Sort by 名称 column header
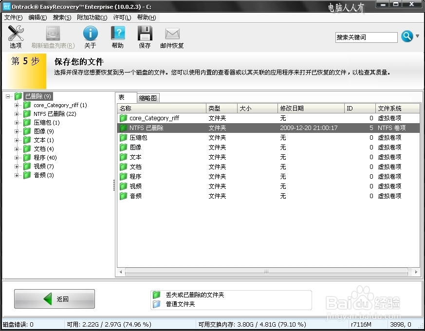Image resolution: width=425 pixels, height=331 pixels. [162, 109]
